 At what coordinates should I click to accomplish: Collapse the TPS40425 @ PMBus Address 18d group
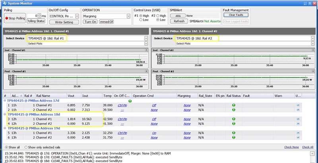[x=5, y=114]
